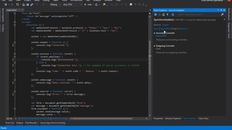The height and width of the screenshot is (130, 232).
Task: Click the Save All toolbar icon
Action: coord(32,5)
